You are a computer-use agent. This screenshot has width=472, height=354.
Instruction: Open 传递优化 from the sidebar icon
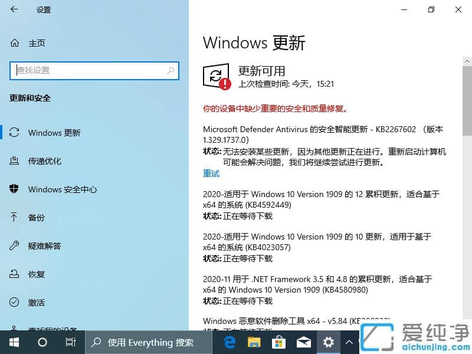[14, 161]
